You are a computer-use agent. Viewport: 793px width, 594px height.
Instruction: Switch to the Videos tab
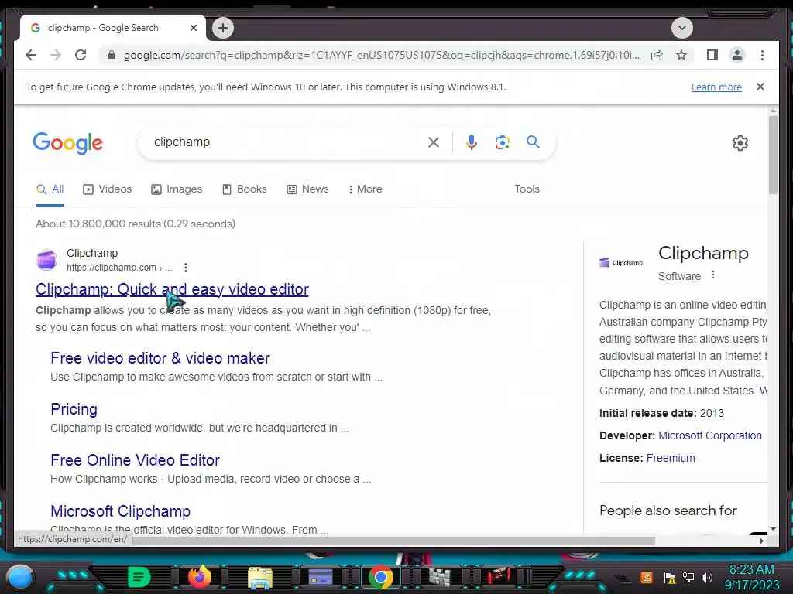click(107, 189)
